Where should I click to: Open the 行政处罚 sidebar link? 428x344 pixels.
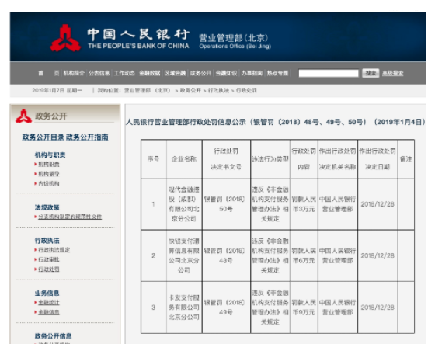pyautogui.click(x=49, y=269)
